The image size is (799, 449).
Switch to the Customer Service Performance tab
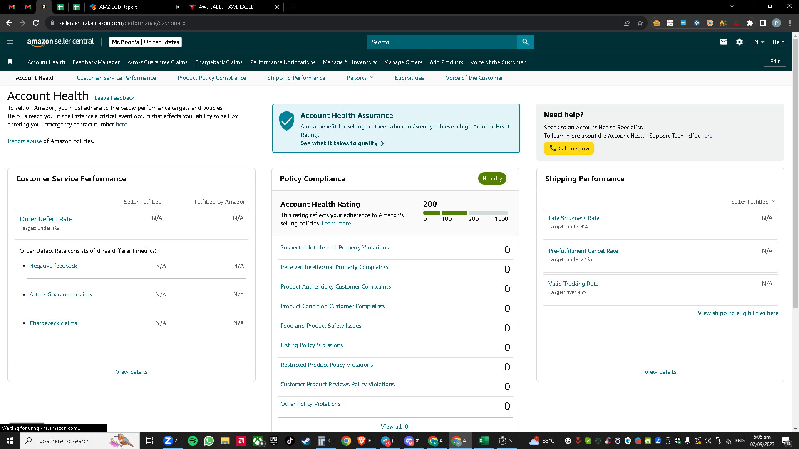click(117, 78)
